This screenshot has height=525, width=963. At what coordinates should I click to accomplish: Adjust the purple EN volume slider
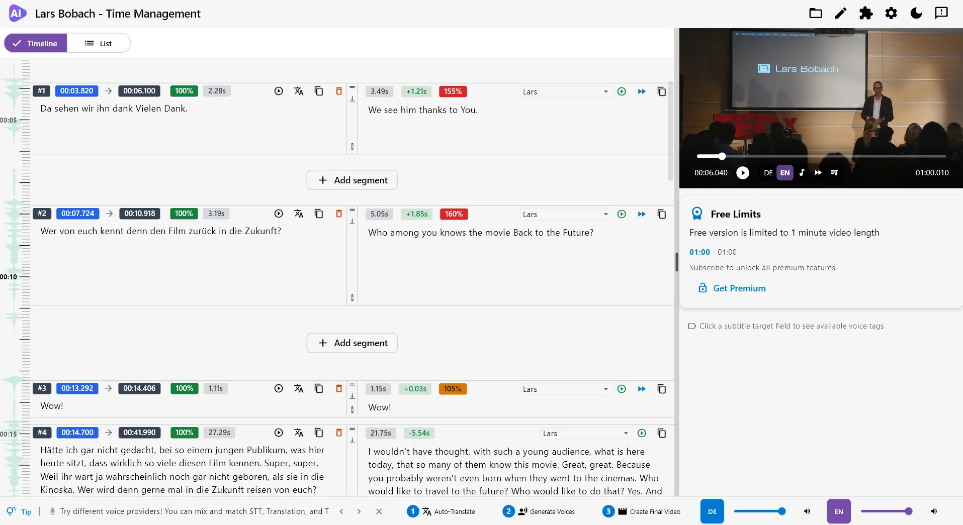pos(886,511)
